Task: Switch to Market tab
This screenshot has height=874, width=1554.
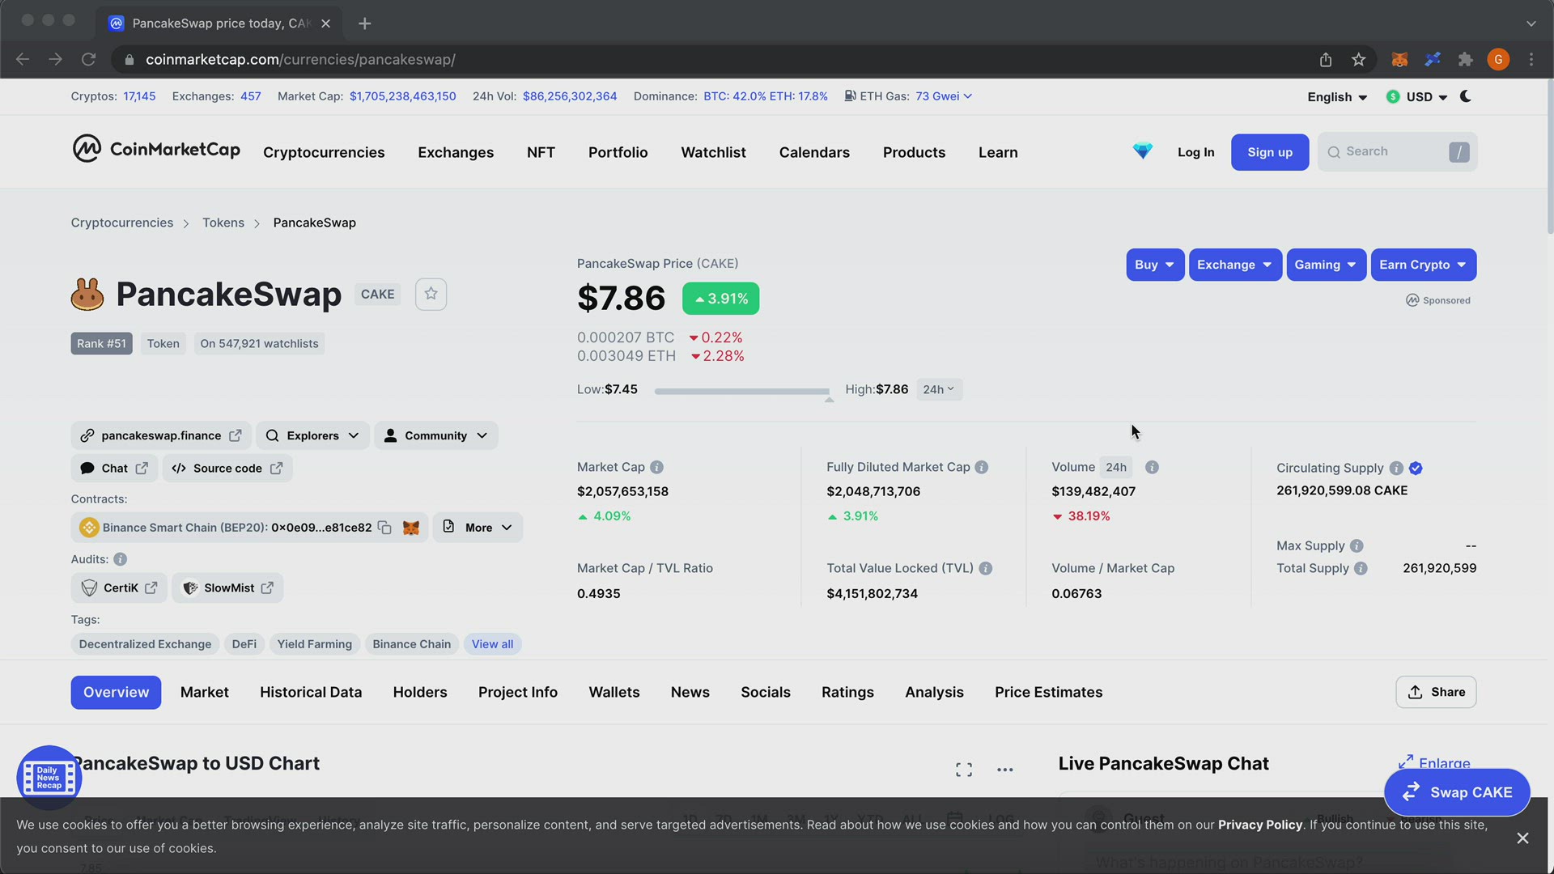Action: [x=205, y=693]
